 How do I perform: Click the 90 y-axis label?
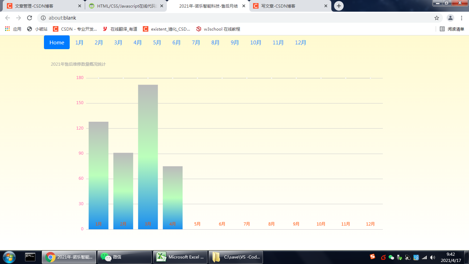(x=81, y=153)
